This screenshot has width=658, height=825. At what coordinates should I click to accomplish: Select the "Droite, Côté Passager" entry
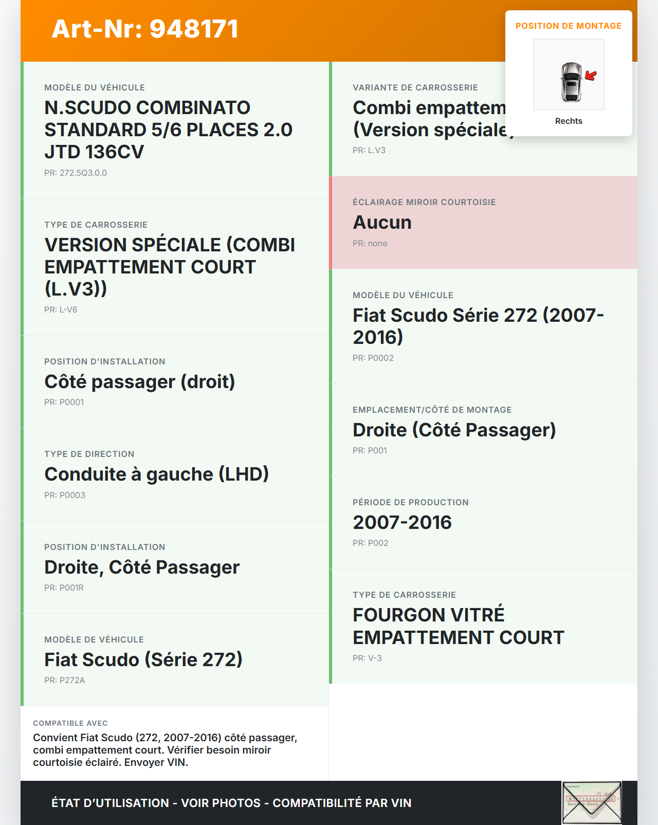click(x=142, y=567)
